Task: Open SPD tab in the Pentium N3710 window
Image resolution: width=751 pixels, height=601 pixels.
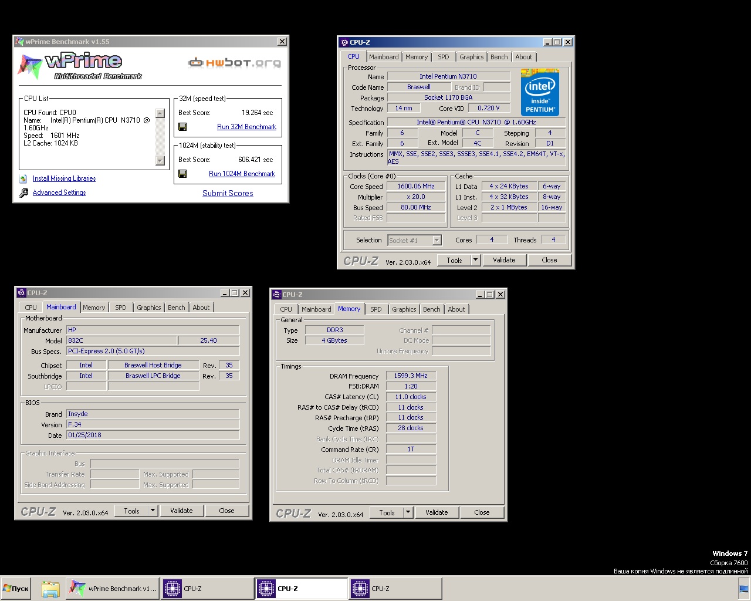Action: point(444,57)
